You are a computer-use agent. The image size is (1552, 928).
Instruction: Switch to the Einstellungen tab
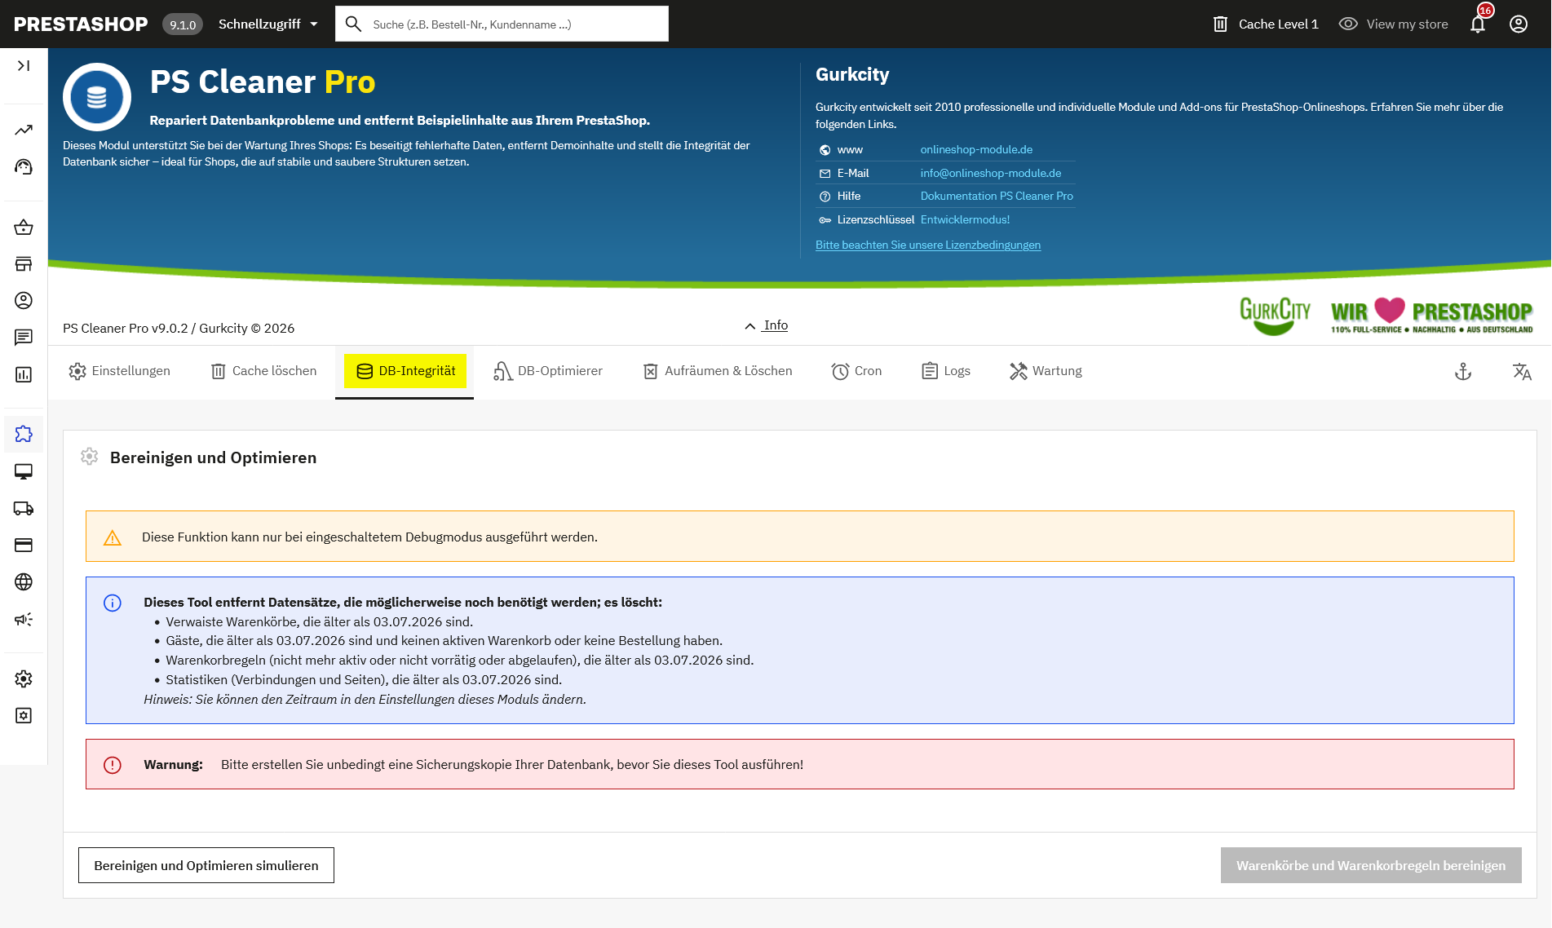(x=120, y=371)
